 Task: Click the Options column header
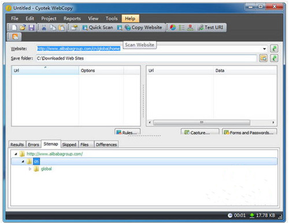[x=101, y=70]
